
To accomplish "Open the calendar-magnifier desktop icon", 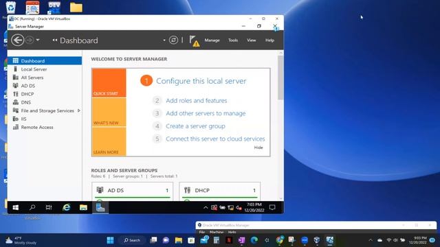I will pos(32,8).
